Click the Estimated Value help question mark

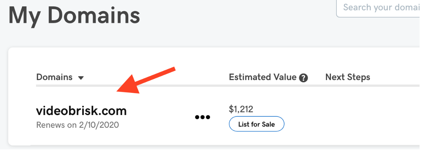[x=303, y=78]
